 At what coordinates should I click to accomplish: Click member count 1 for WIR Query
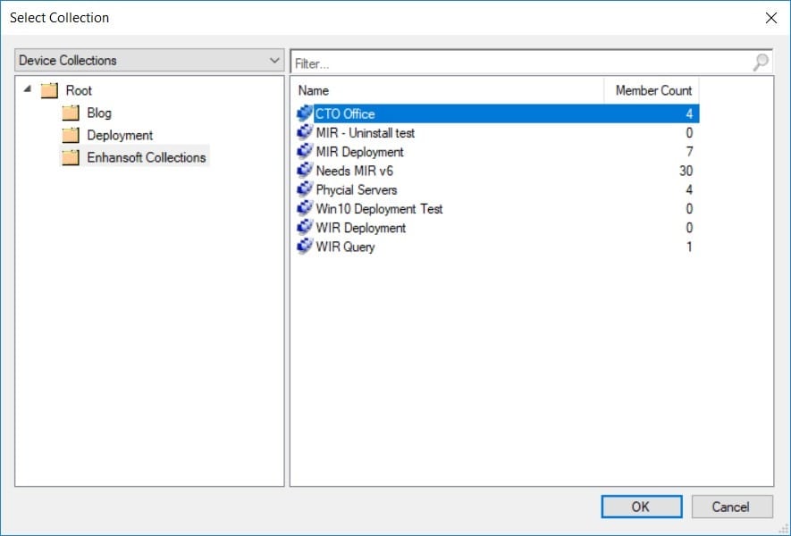coord(689,247)
